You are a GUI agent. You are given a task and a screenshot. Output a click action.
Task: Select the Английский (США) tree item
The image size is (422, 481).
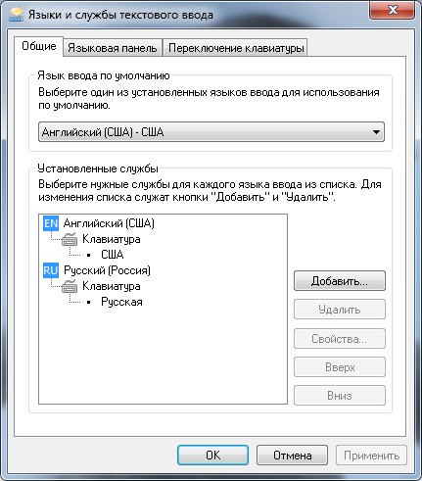[109, 223]
